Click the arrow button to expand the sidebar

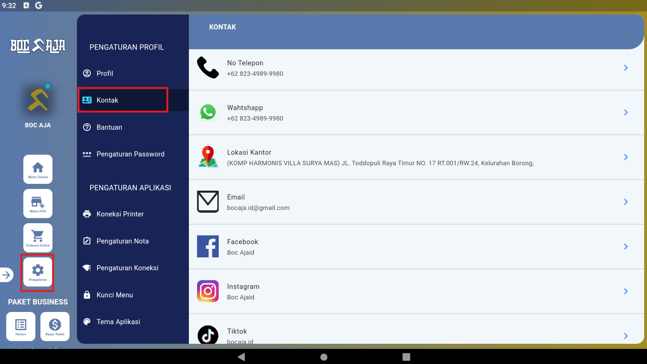tap(6, 275)
